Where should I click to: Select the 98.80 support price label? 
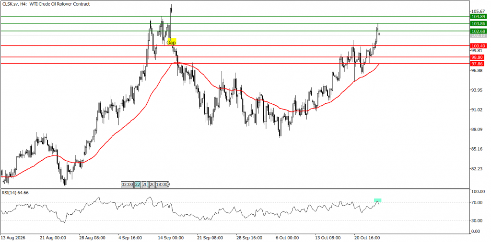click(478, 57)
